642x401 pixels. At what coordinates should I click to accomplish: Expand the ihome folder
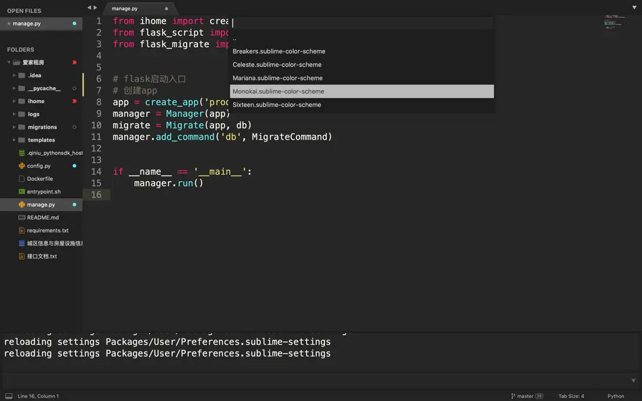tap(14, 101)
